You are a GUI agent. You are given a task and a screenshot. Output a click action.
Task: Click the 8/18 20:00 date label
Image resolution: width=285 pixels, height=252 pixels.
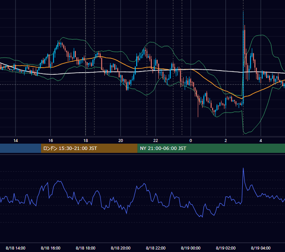121,248
